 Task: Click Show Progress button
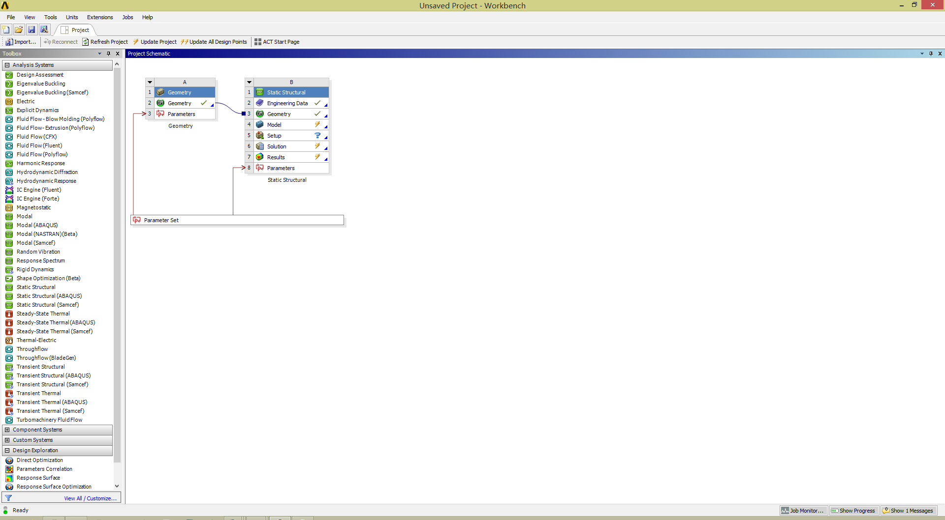point(854,511)
